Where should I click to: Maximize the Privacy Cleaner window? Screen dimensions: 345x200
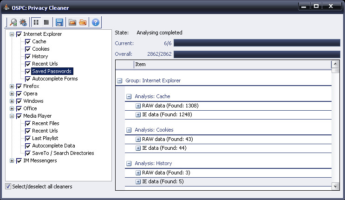(x=316, y=7)
